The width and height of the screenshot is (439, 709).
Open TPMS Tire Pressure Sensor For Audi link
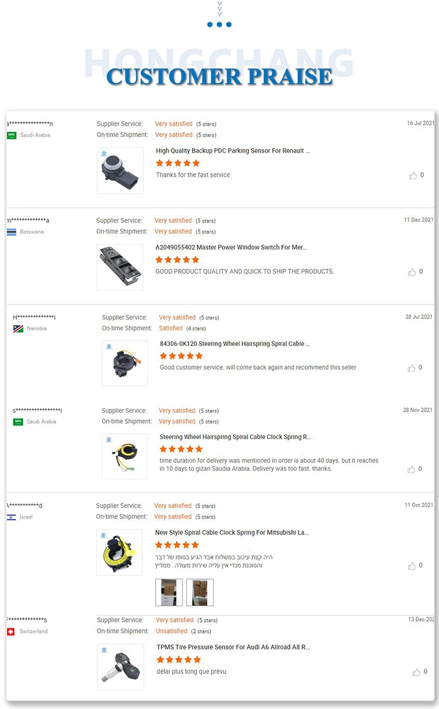click(x=234, y=647)
